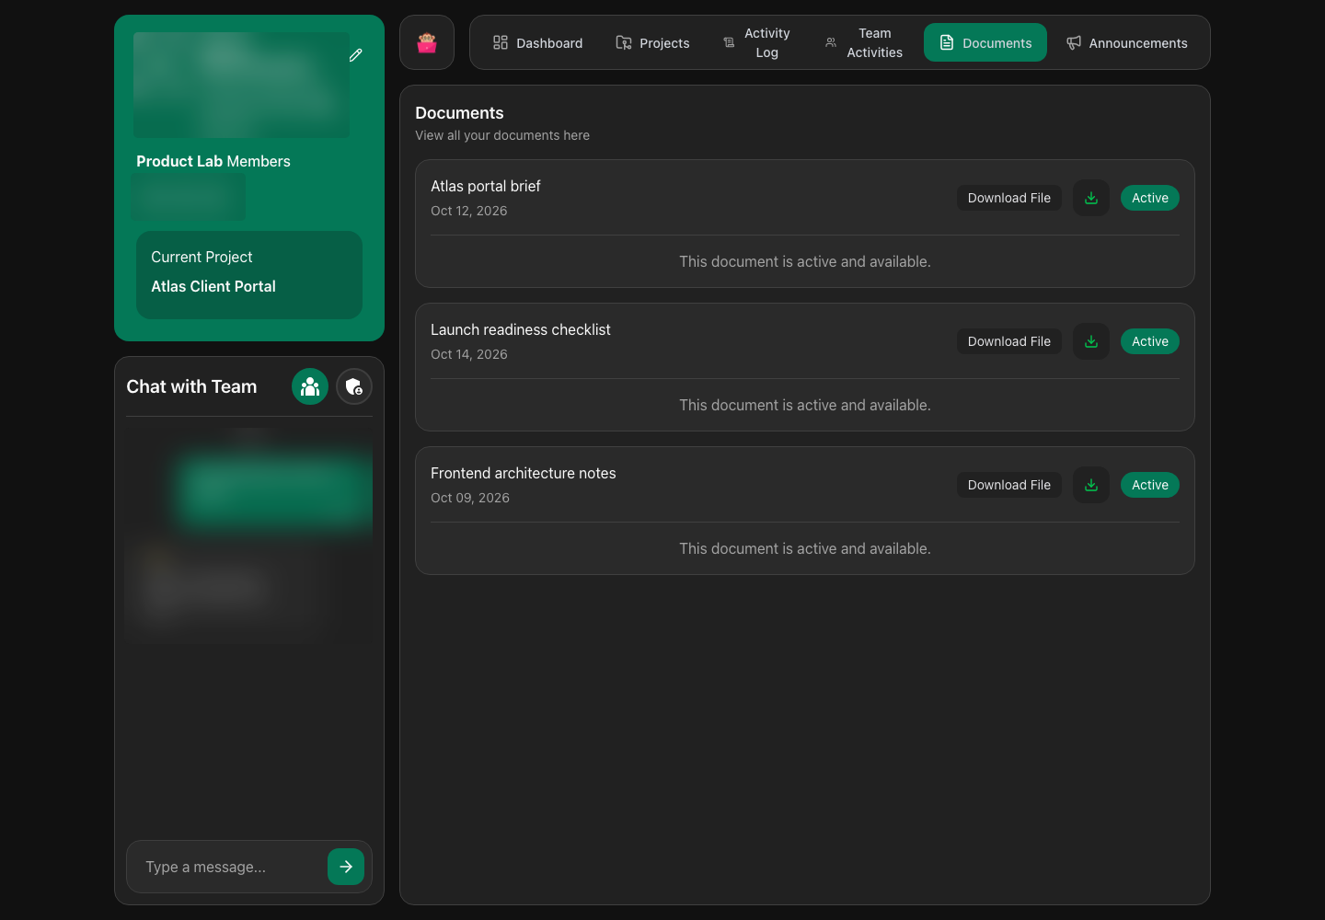Image resolution: width=1325 pixels, height=920 pixels.
Task: Click the Oct 09, 2026 date
Action: click(470, 498)
